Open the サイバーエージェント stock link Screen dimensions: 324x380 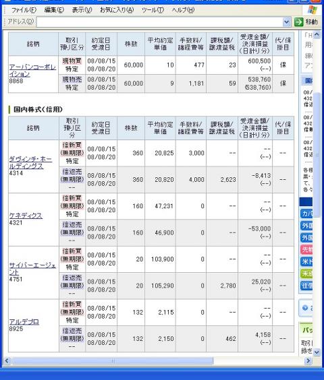[32, 269]
